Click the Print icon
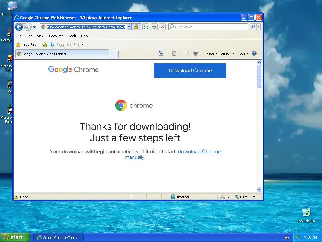The image size is (322, 242). tap(196, 53)
